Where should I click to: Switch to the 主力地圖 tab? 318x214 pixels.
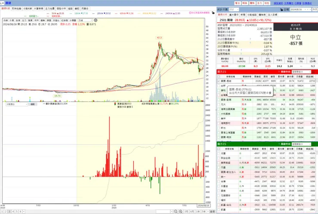(x=50, y=9)
